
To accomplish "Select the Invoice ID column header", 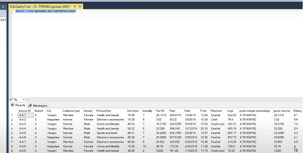I will pos(25,111).
